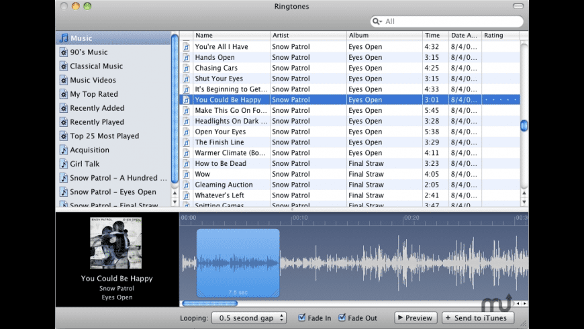Disable the Fade In checkbox

click(x=301, y=318)
